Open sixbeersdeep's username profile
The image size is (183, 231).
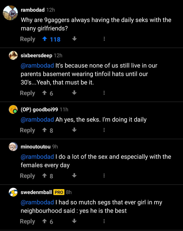(x=37, y=55)
